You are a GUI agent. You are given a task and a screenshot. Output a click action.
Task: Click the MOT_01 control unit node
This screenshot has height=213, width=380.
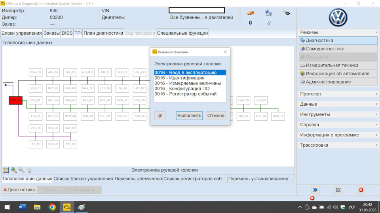(x=53, y=88)
